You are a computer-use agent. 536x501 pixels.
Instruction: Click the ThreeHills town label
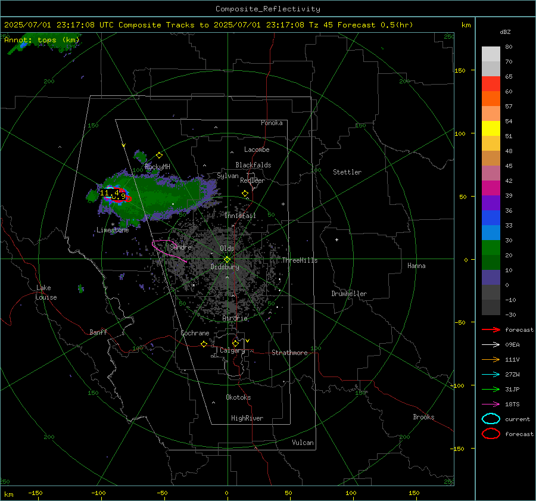(x=300, y=260)
